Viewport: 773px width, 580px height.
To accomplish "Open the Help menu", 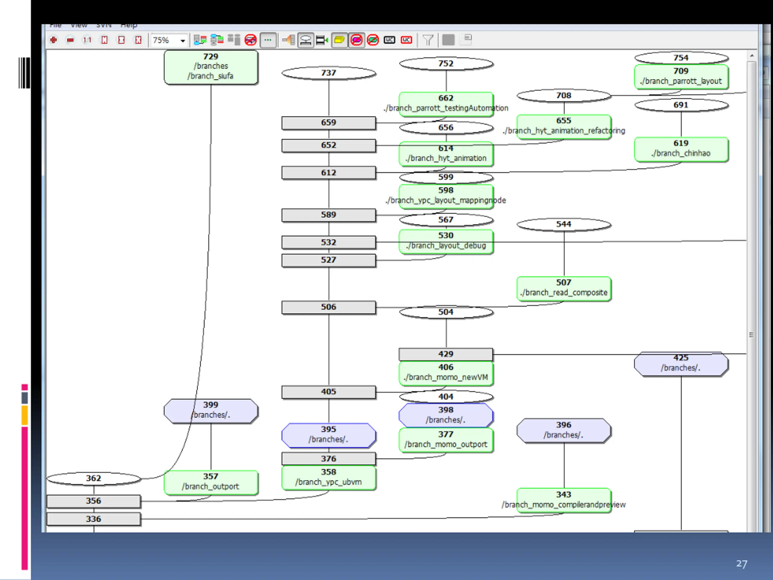I will coord(129,25).
